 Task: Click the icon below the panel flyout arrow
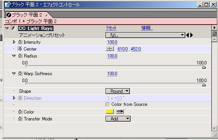point(215,33)
